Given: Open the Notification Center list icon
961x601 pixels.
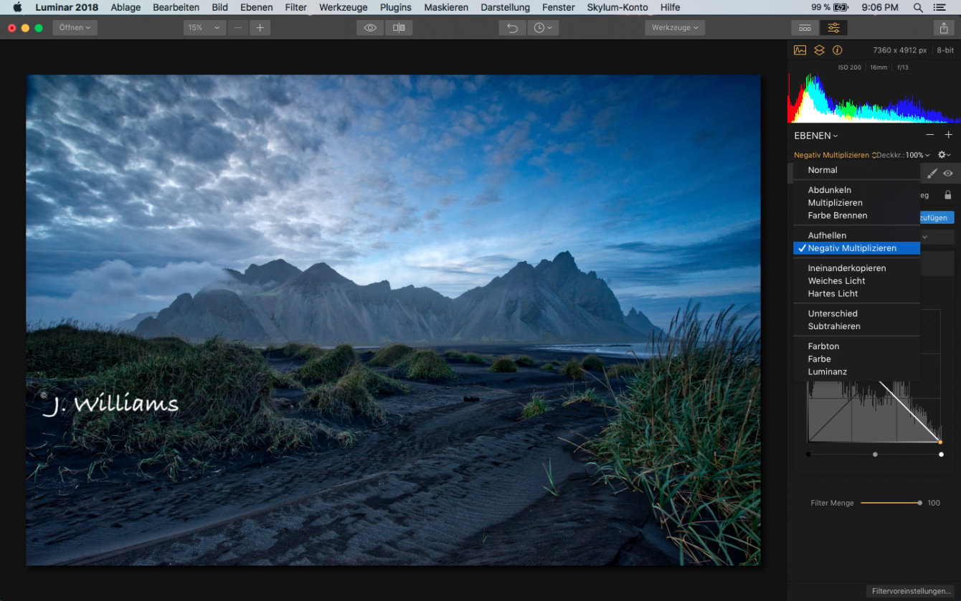Looking at the screenshot, I should point(939,7).
